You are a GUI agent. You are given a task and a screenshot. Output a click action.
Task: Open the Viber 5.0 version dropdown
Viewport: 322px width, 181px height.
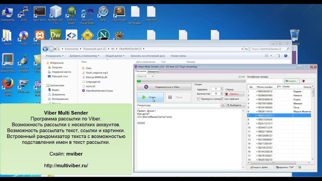pyautogui.click(x=145, y=76)
